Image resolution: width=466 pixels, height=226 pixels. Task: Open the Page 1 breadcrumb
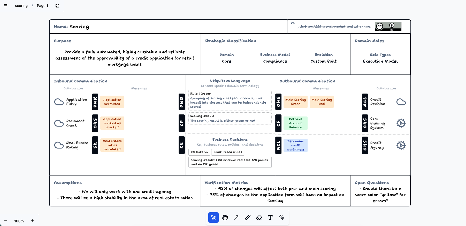42,6
